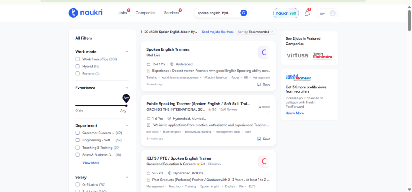Click the Hyderabad location icon on Cfel Live card
The image size is (412, 192).
tap(172, 64)
